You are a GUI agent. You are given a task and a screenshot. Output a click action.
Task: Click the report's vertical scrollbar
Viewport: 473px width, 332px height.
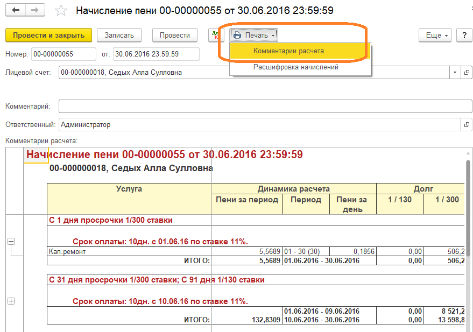[468, 208]
